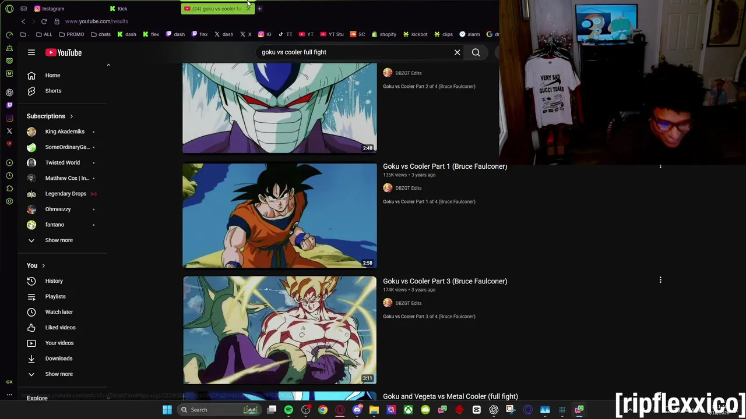
Task: Go to the YouTube logo homepage
Action: pyautogui.click(x=64, y=52)
